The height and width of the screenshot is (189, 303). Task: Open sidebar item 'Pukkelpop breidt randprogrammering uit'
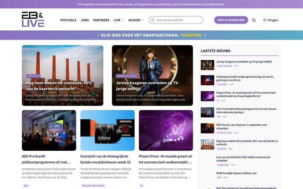[245, 78]
